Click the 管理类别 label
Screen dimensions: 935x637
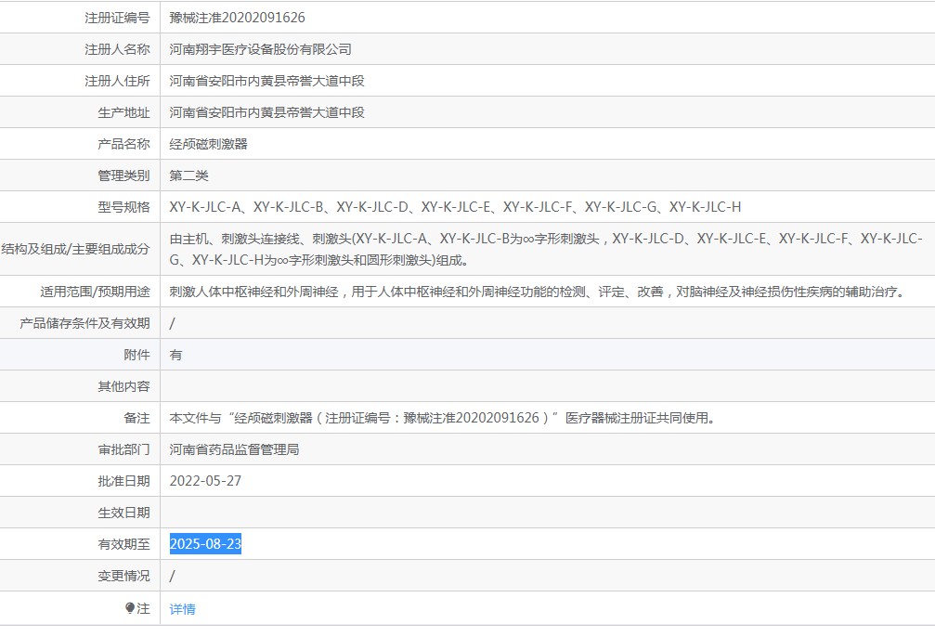(124, 175)
